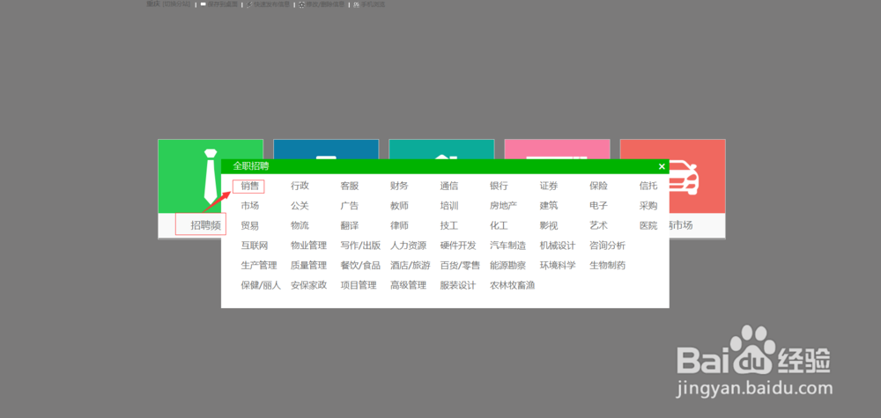Open the 硬件开发 category

click(x=458, y=246)
